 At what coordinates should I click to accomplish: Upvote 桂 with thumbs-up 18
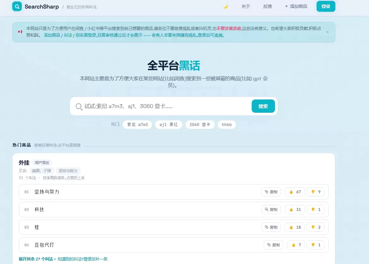point(295,227)
